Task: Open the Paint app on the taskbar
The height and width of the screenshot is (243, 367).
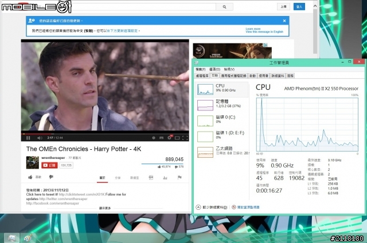Action: 28,238
